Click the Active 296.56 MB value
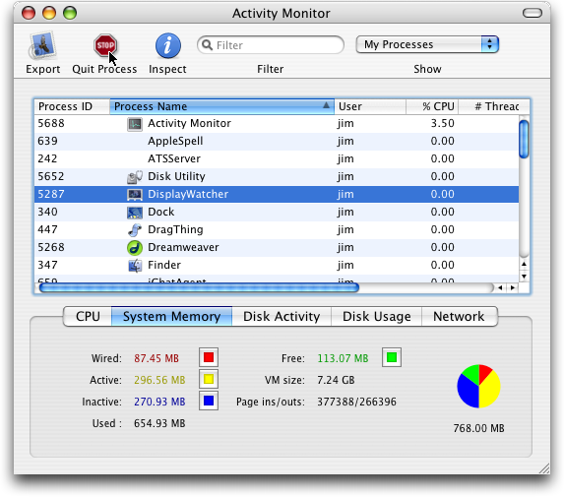 click(x=159, y=380)
